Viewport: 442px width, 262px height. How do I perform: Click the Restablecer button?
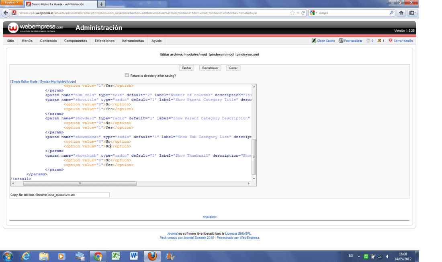(x=210, y=68)
